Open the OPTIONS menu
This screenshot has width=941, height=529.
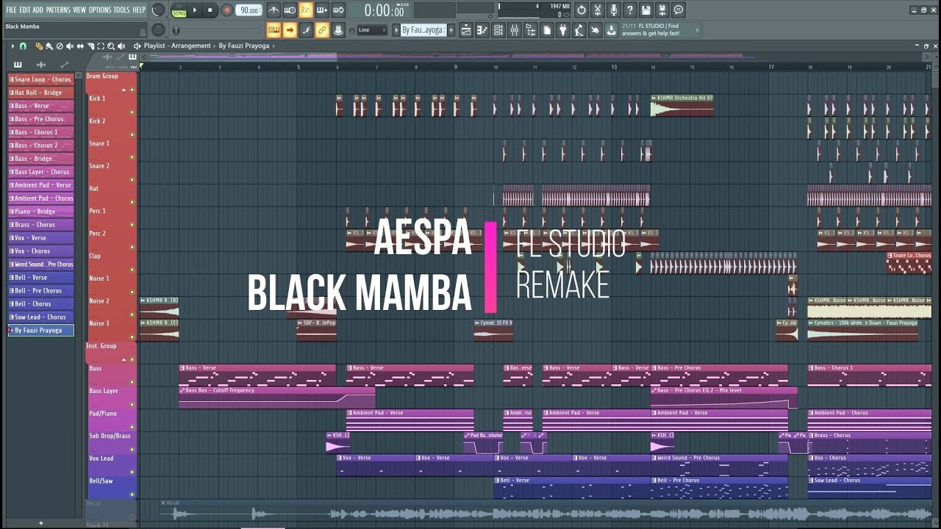[x=100, y=10]
